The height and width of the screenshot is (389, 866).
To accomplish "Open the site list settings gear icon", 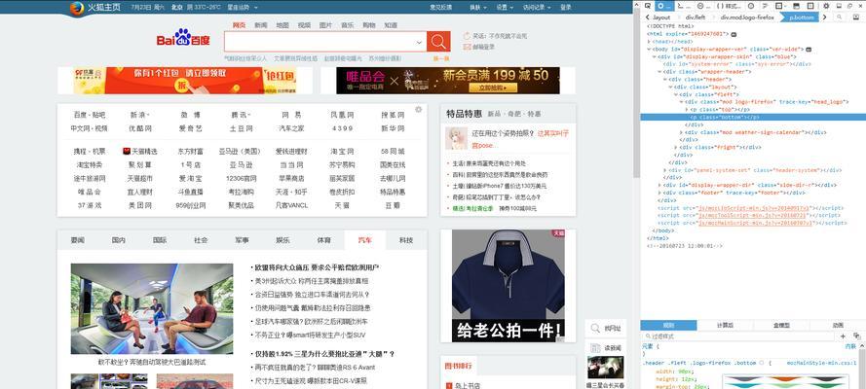I will pos(419,109).
